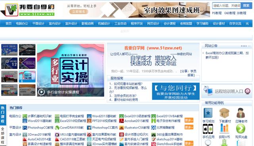
Task: Open the 电子杂志制作教程 course link
Action: tap(168, 121)
